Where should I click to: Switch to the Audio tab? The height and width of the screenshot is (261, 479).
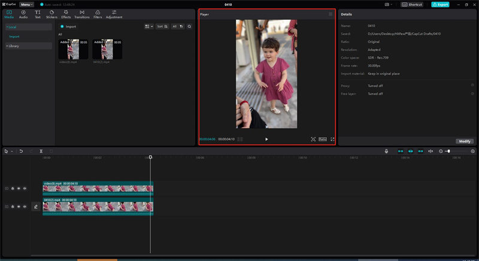point(23,14)
